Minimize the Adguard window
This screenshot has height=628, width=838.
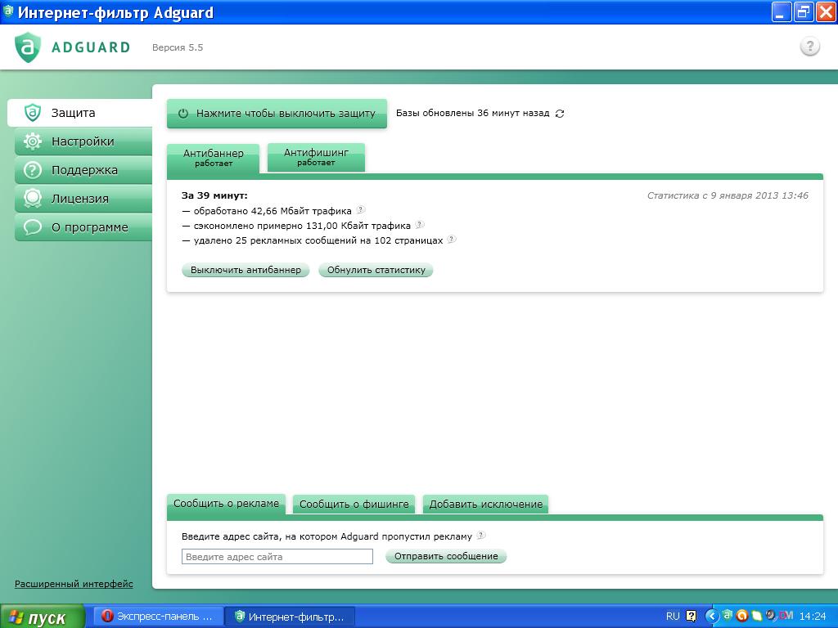pyautogui.click(x=781, y=12)
